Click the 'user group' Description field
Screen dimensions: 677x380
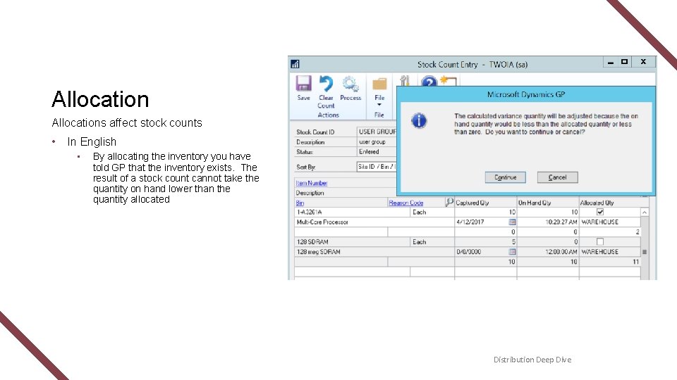tap(377, 141)
